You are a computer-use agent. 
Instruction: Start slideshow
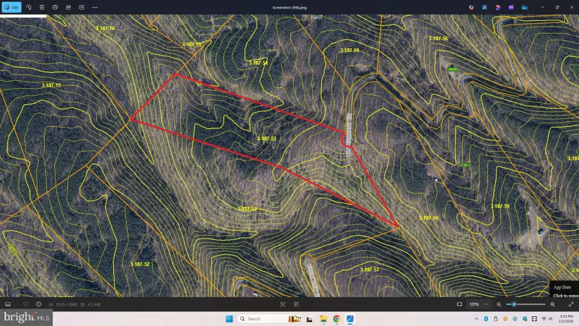81,7
